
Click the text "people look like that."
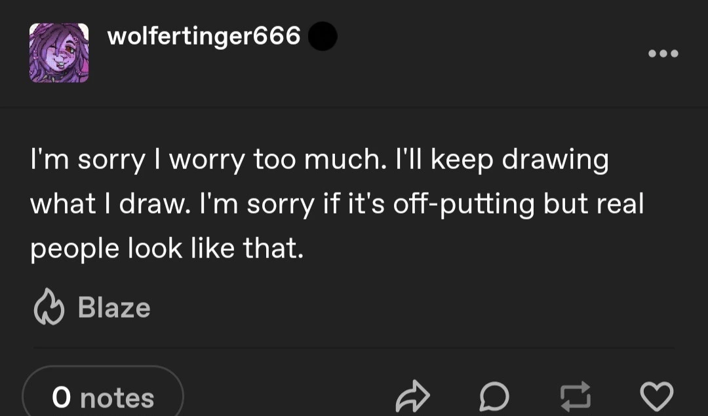(167, 248)
